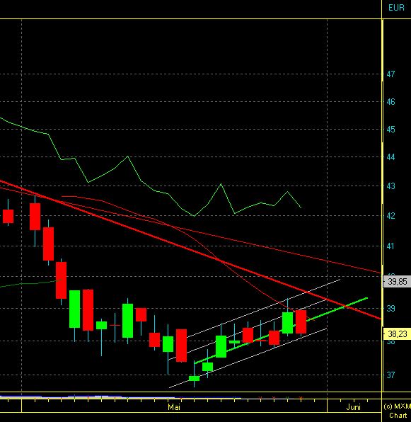Click the 46 price axis label
This screenshot has height=422, width=411.
point(390,102)
